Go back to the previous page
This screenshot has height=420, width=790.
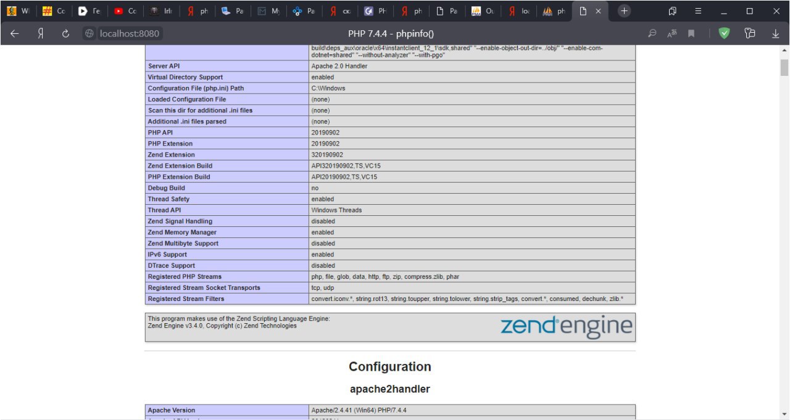click(x=15, y=34)
